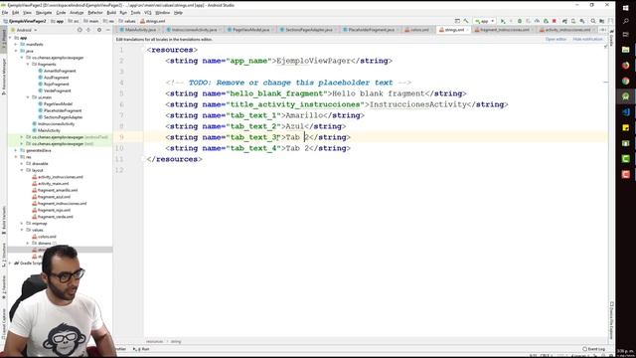
Task: Open the Refactor menu
Action: point(95,13)
